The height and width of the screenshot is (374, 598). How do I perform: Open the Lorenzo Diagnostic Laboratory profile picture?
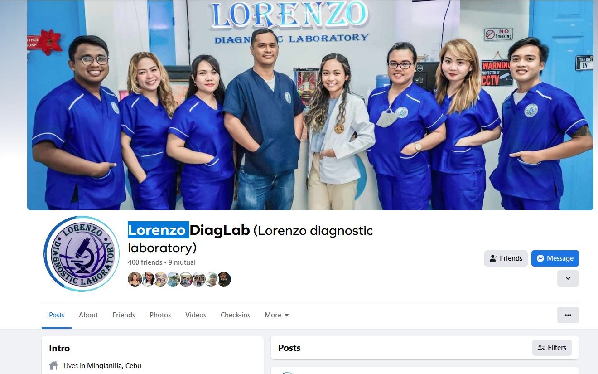point(82,254)
